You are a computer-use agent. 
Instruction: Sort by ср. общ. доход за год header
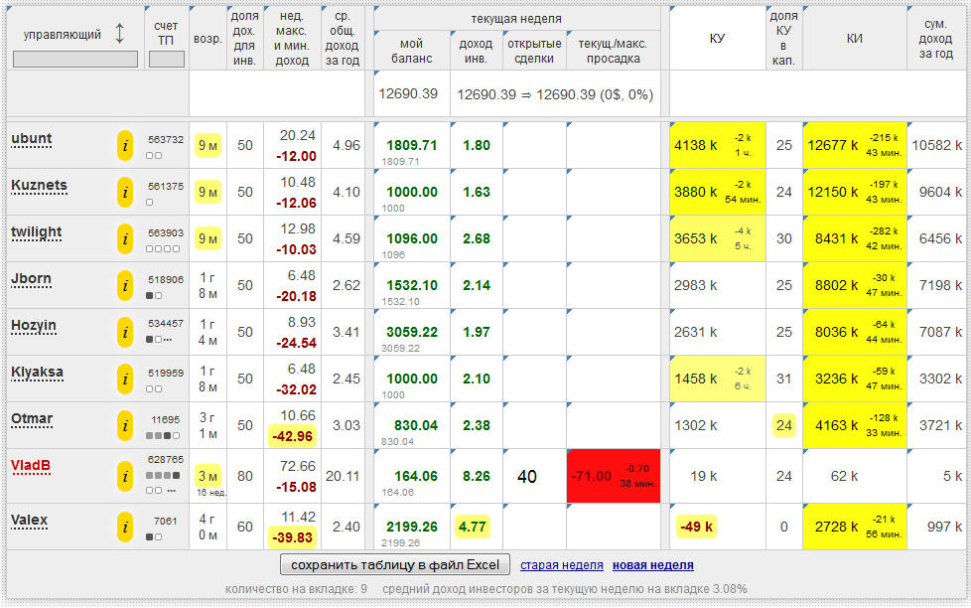[342, 39]
